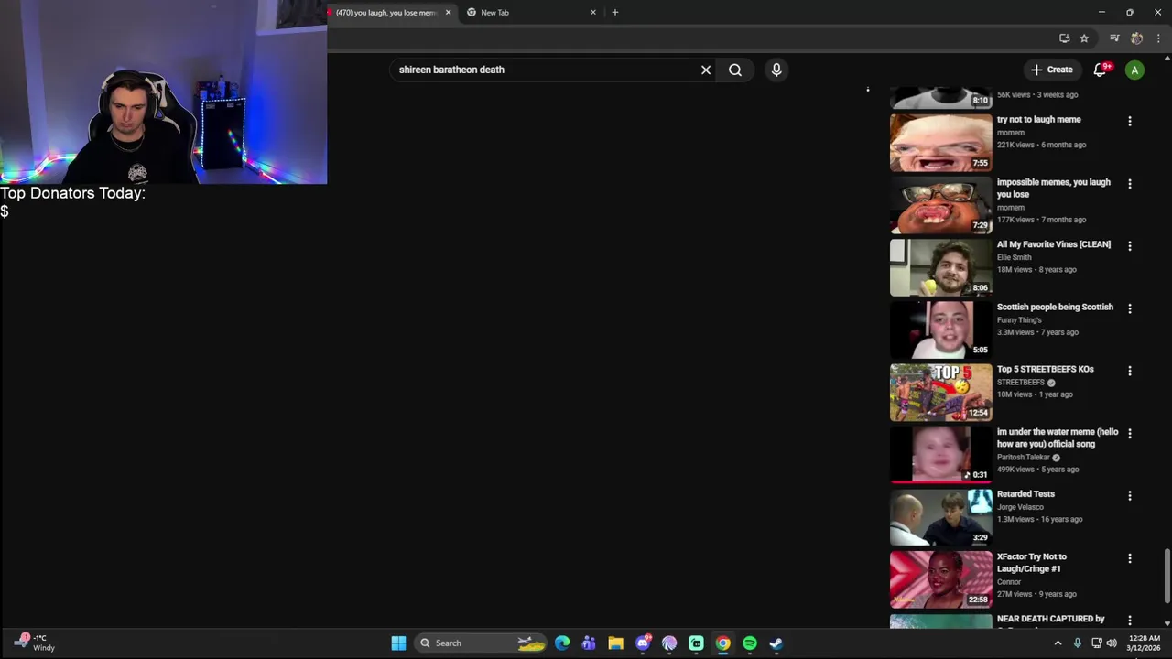Image resolution: width=1172 pixels, height=659 pixels.
Task: Open Microsoft Edge from the taskbar
Action: 562,643
